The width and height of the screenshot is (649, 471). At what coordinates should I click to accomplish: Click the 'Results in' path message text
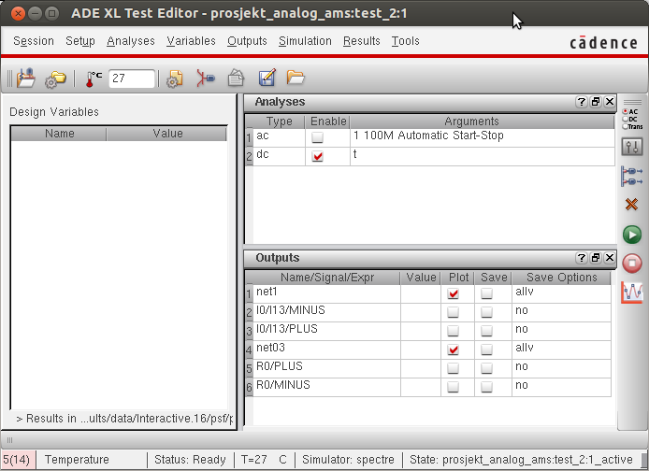click(124, 419)
